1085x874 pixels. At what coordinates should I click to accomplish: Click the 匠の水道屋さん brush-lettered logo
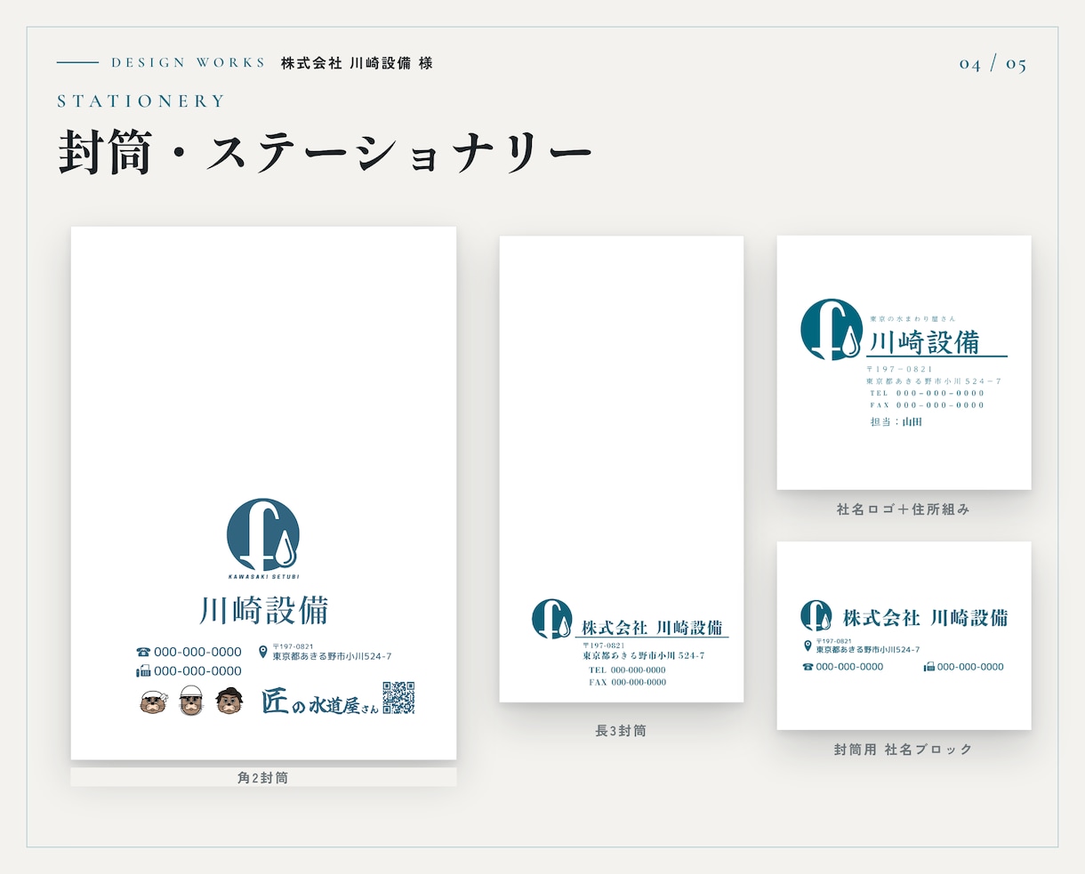320,702
